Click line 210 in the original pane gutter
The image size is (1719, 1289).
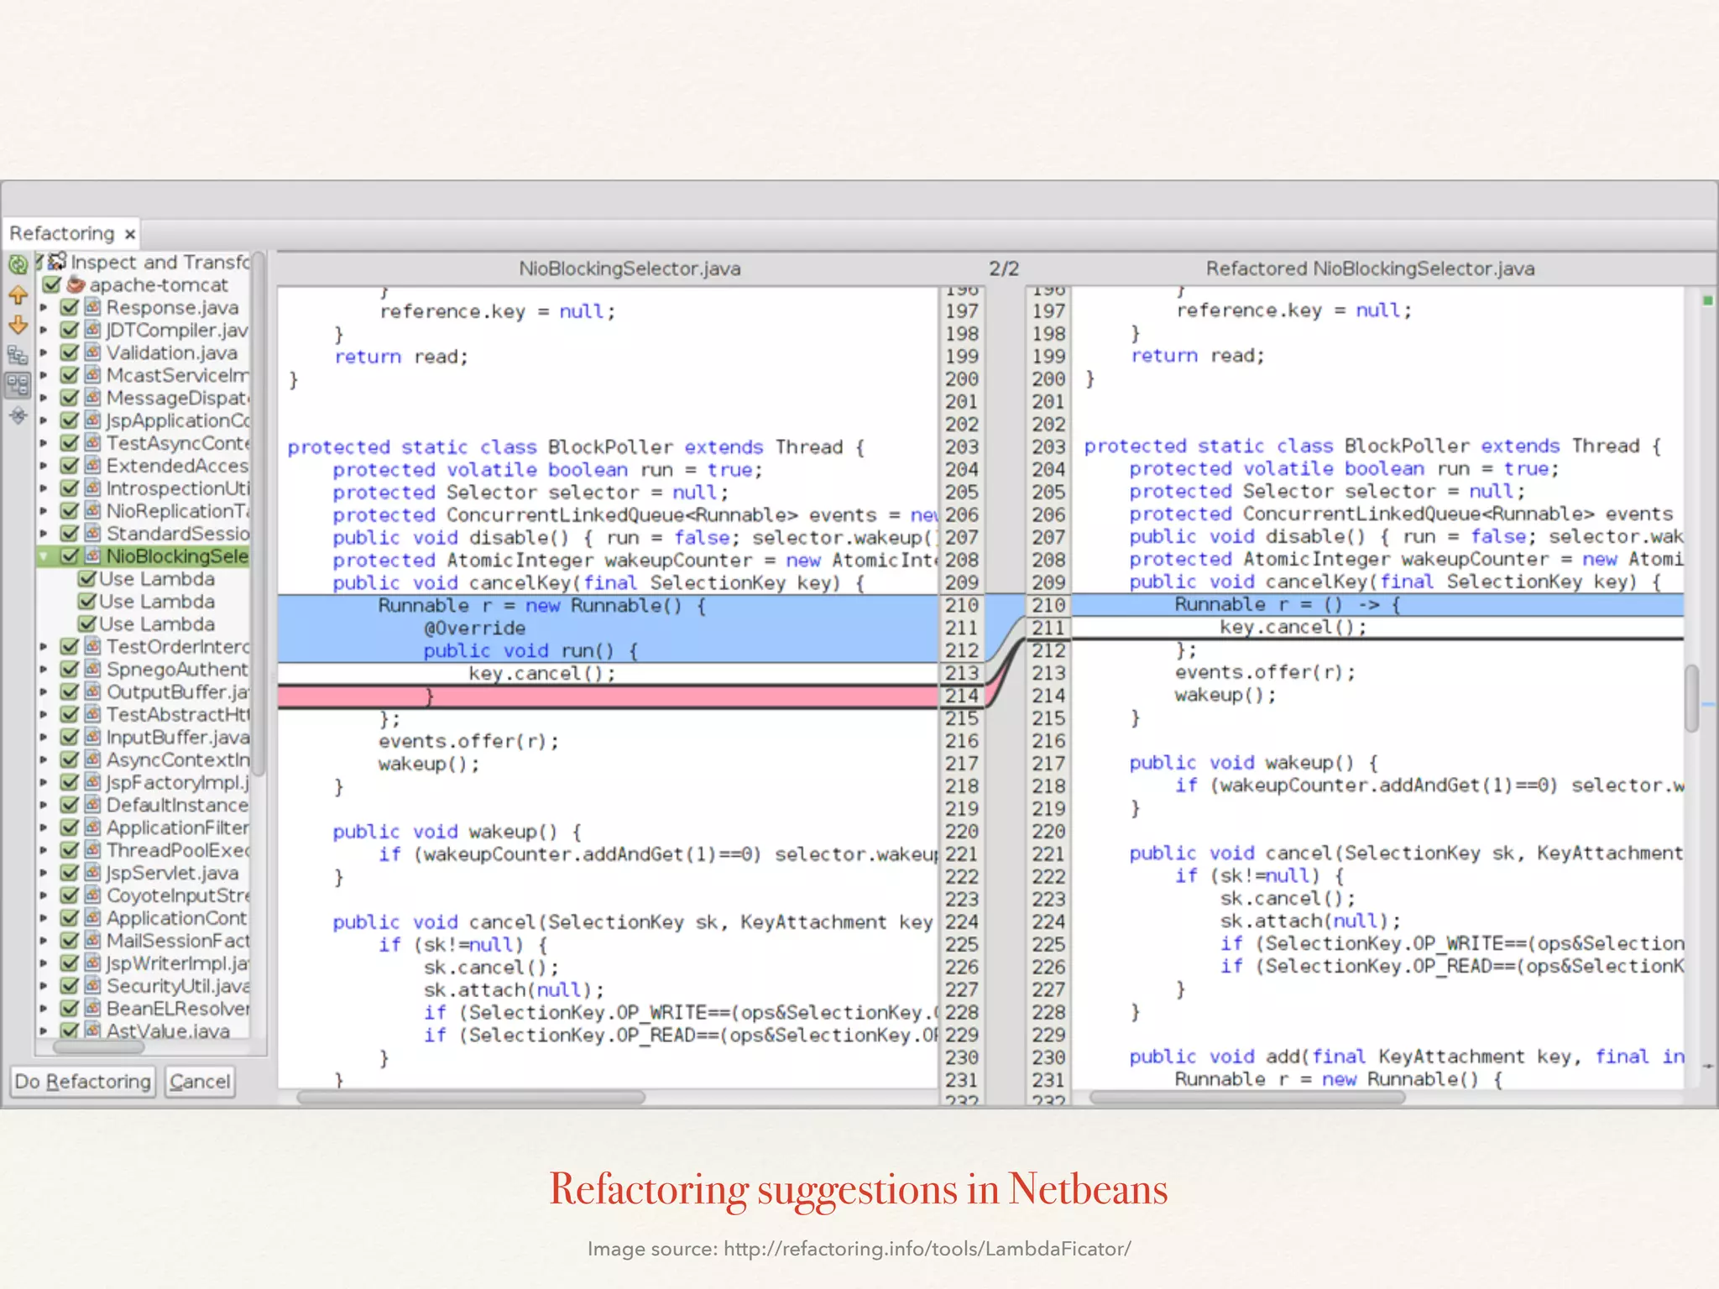pyautogui.click(x=961, y=605)
